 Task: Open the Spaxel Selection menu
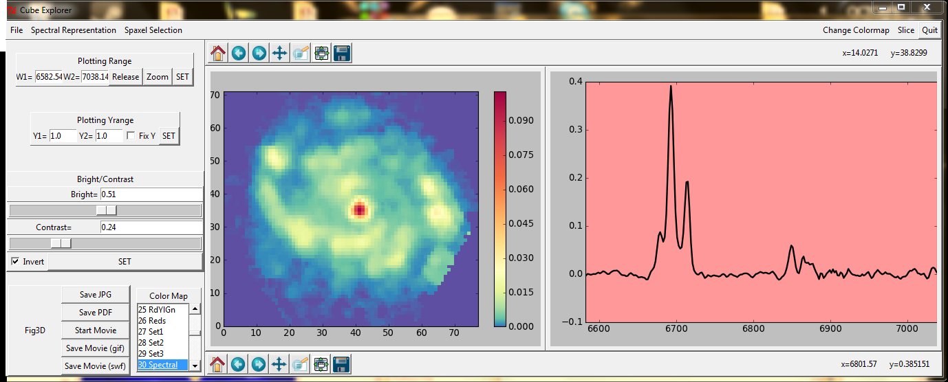tap(153, 30)
